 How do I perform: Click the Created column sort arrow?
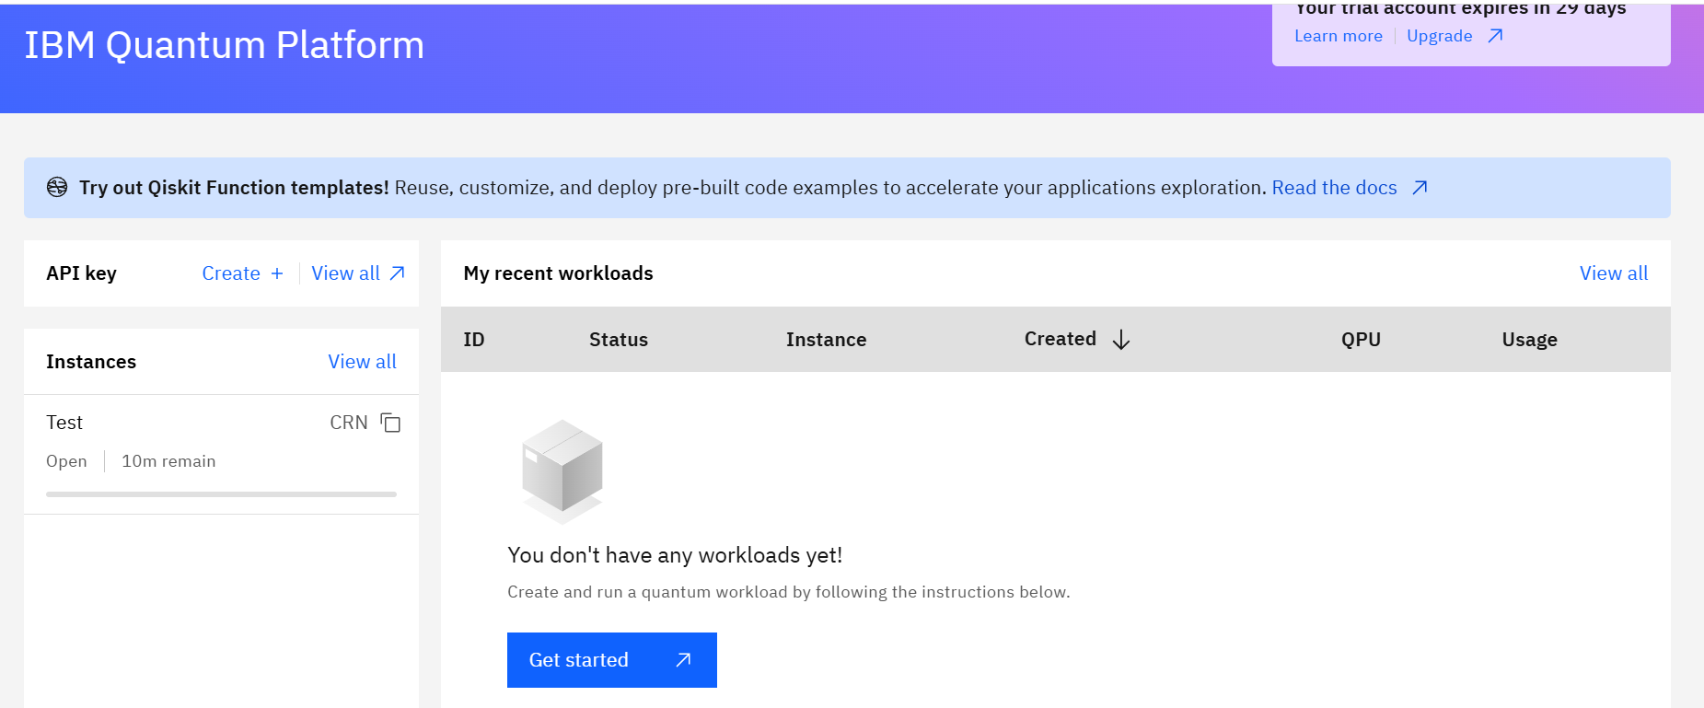pos(1120,340)
